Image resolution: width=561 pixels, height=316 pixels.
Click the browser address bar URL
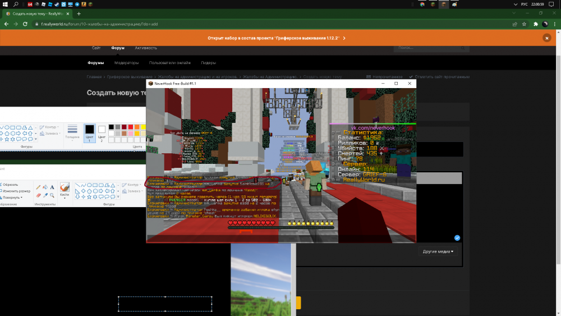pos(99,24)
